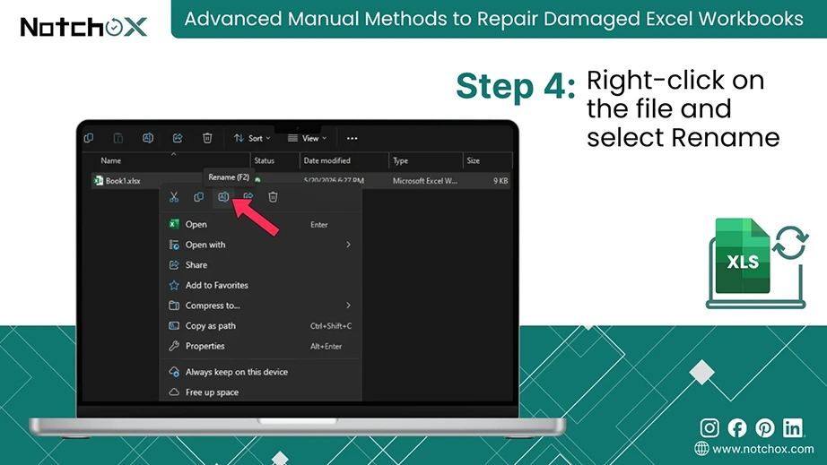Choose Copy as path in context menu

coord(260,325)
